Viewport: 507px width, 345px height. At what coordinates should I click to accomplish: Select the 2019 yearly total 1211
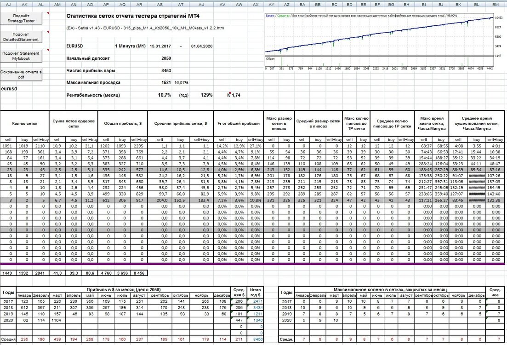point(256,314)
